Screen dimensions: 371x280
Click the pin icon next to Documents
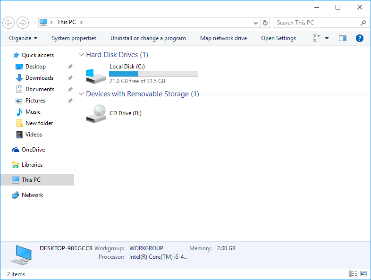70,89
